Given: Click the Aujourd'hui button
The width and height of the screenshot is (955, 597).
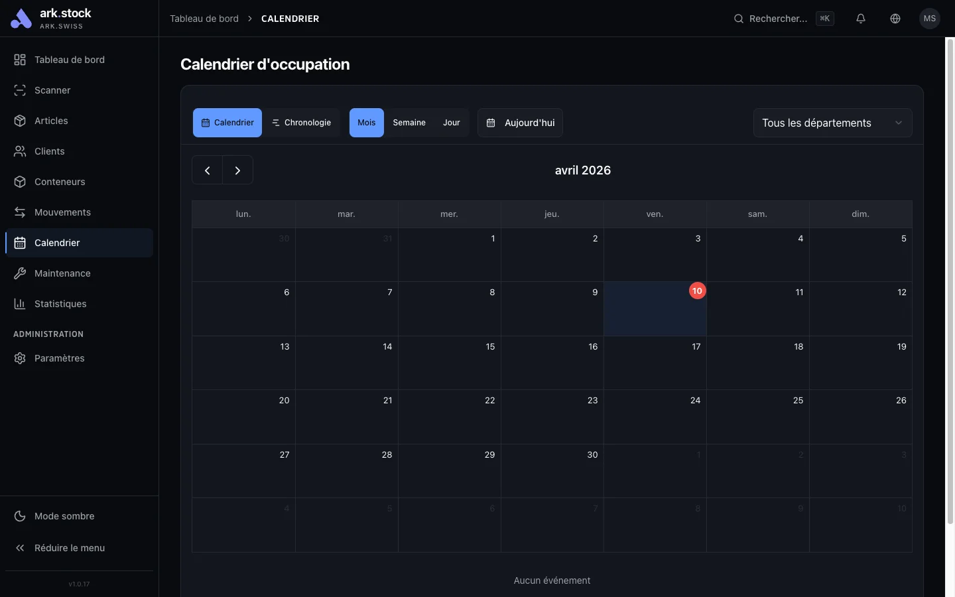Looking at the screenshot, I should click(520, 123).
